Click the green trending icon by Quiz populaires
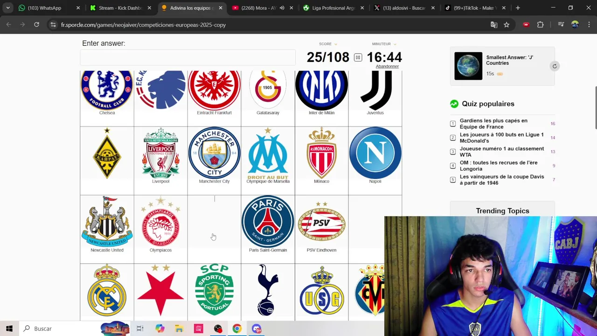This screenshot has height=336, width=597. point(454,104)
